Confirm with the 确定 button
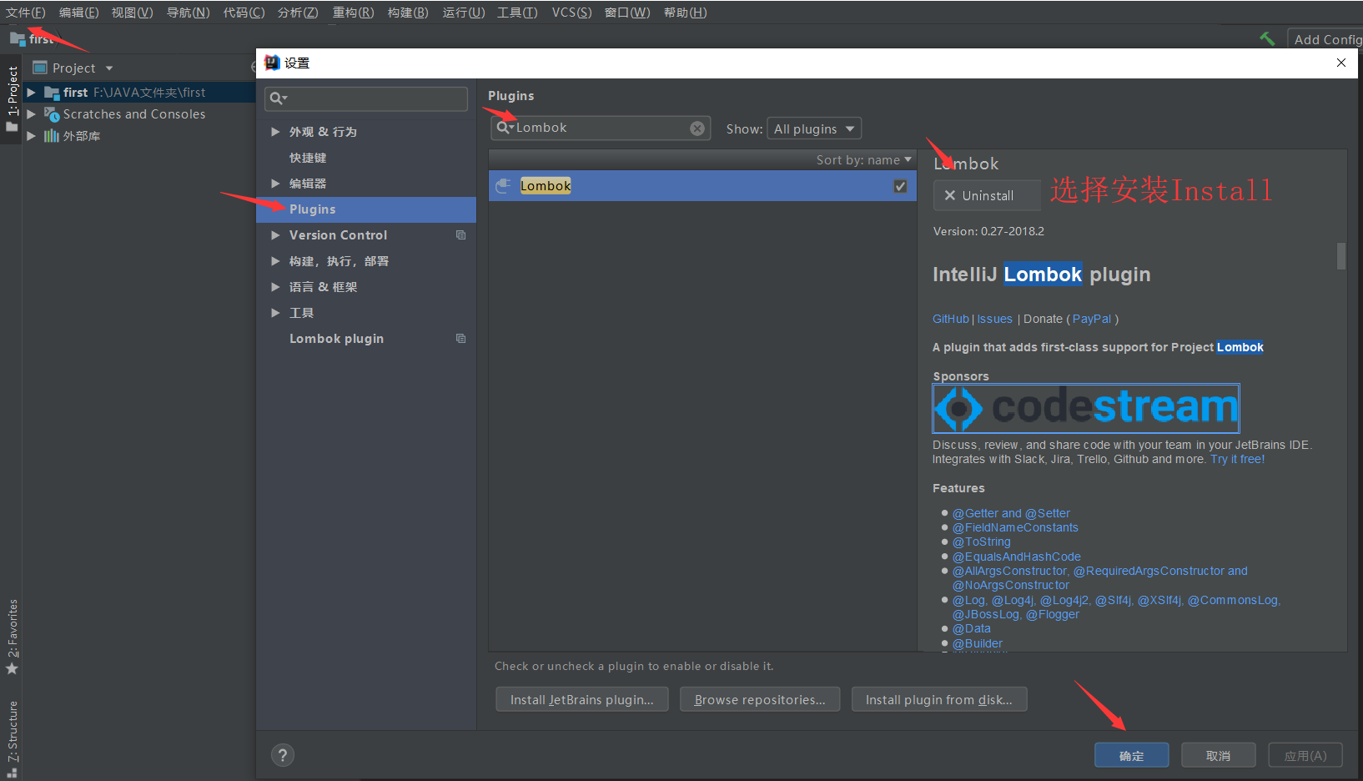Viewport: 1363px width, 781px height. pos(1131,755)
